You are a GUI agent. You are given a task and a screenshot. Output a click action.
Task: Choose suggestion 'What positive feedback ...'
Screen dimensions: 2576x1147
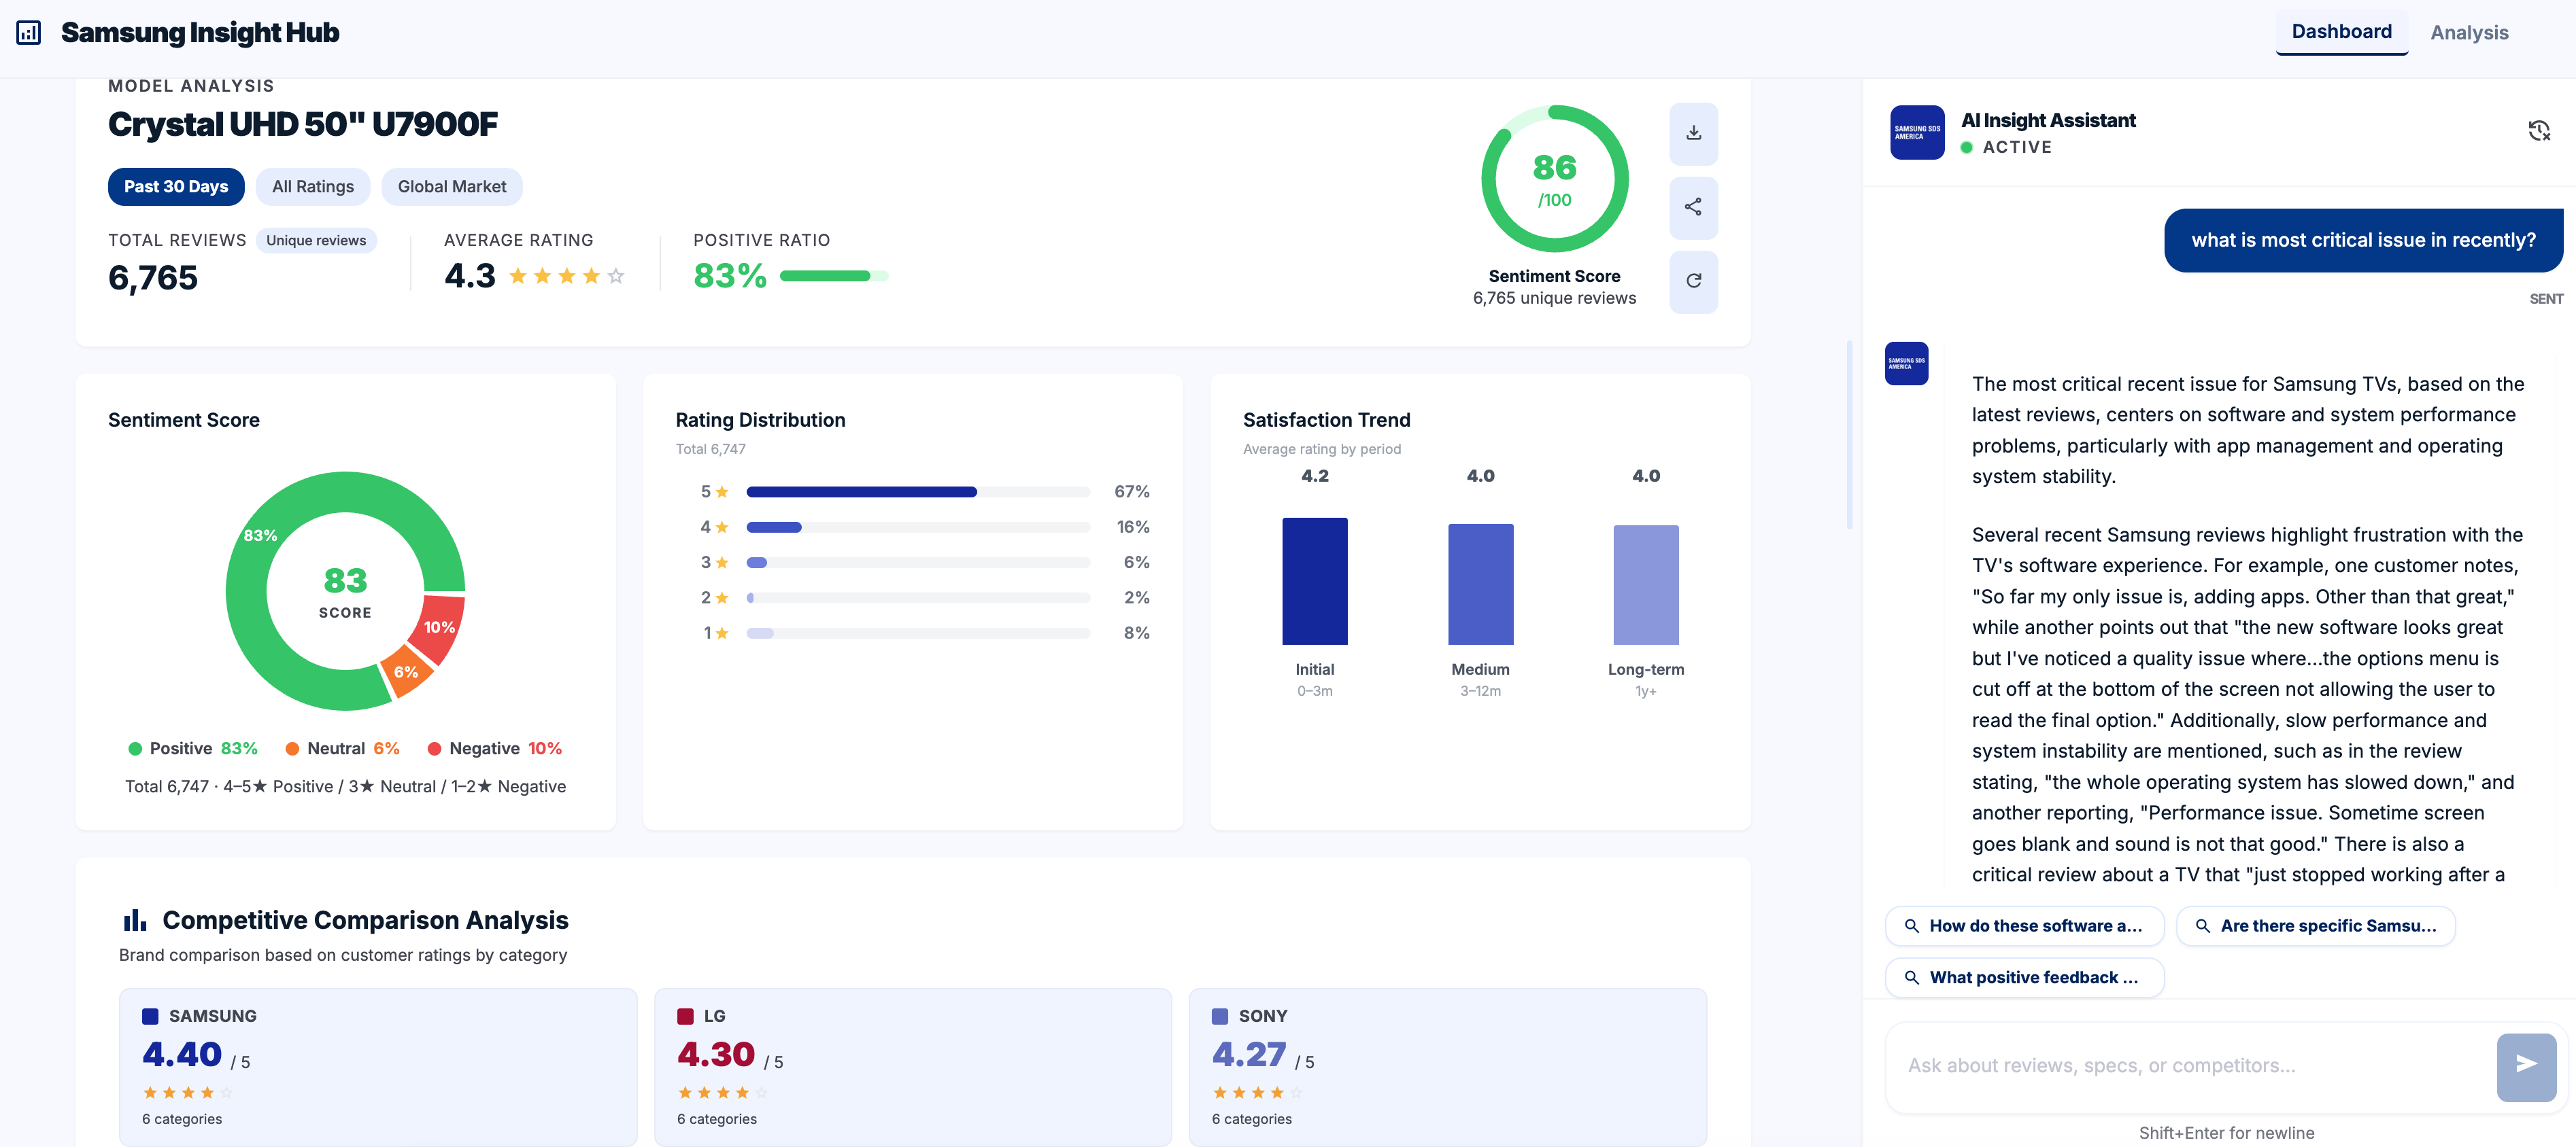pos(2024,977)
